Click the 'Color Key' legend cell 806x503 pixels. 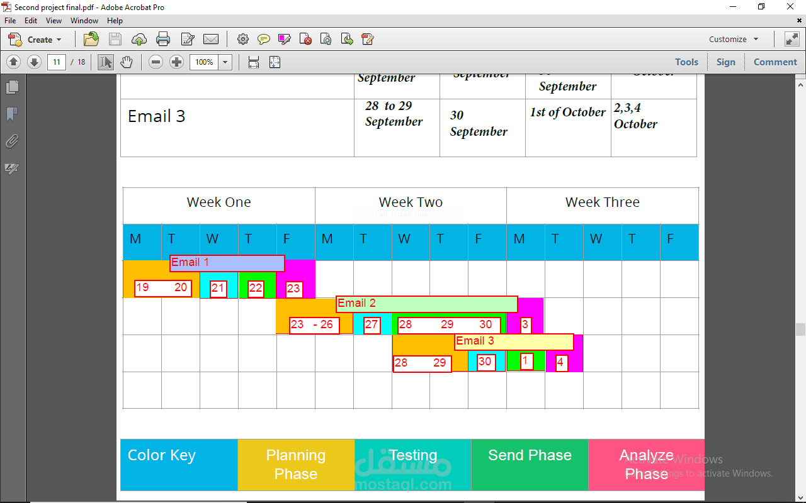[x=179, y=465]
